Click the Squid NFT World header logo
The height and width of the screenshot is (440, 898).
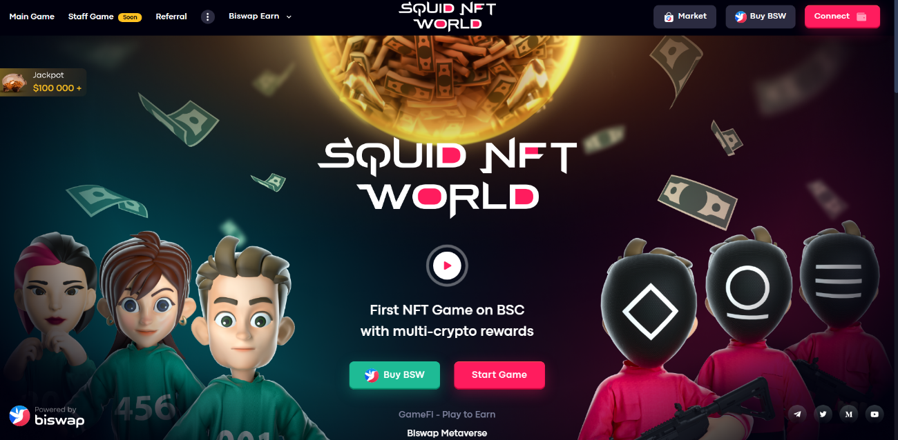pyautogui.click(x=447, y=16)
